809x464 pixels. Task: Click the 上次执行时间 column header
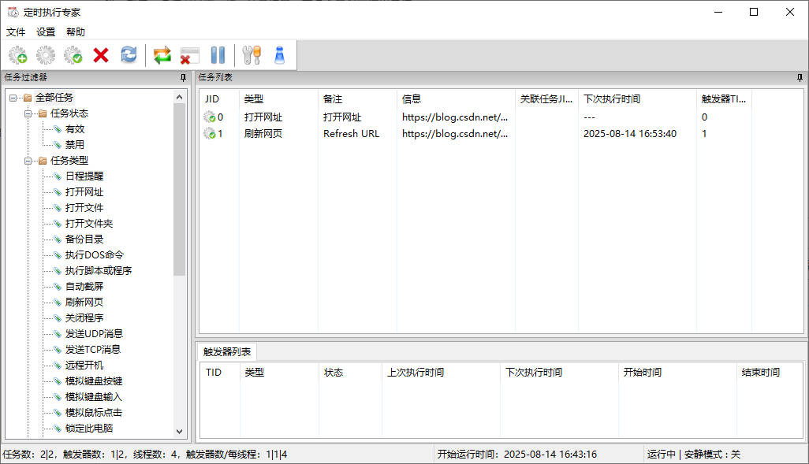[x=441, y=373]
